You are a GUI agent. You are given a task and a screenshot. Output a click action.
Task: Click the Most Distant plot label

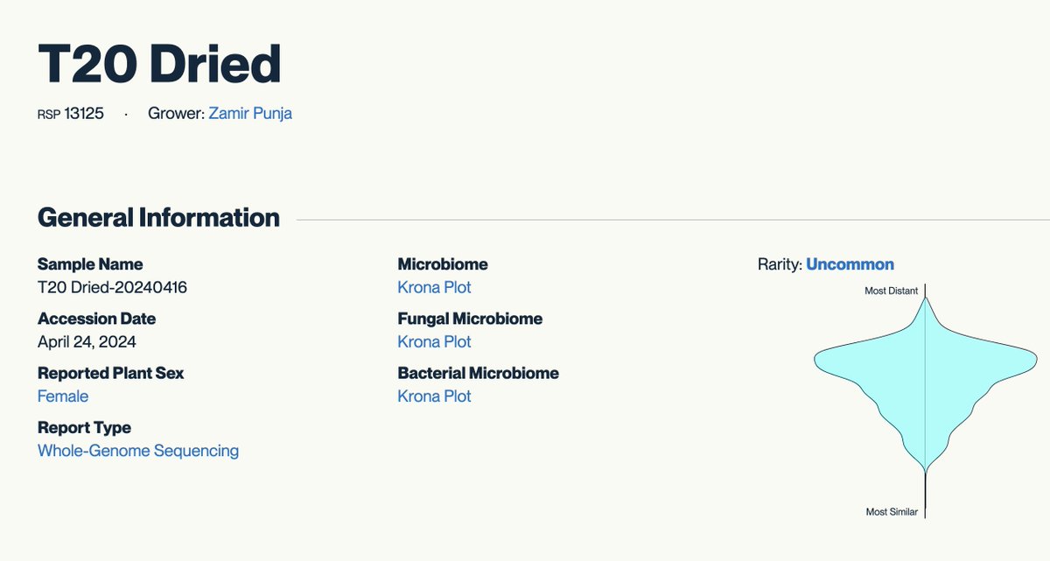click(887, 291)
